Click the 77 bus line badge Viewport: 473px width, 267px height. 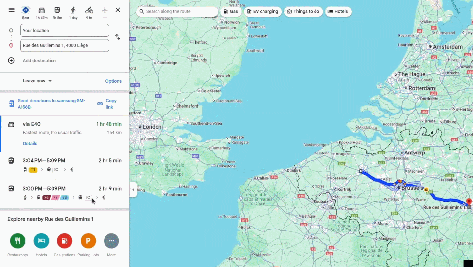55,197
